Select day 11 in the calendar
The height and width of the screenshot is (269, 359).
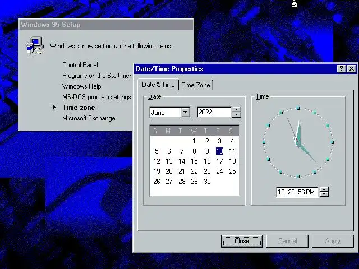click(x=232, y=151)
